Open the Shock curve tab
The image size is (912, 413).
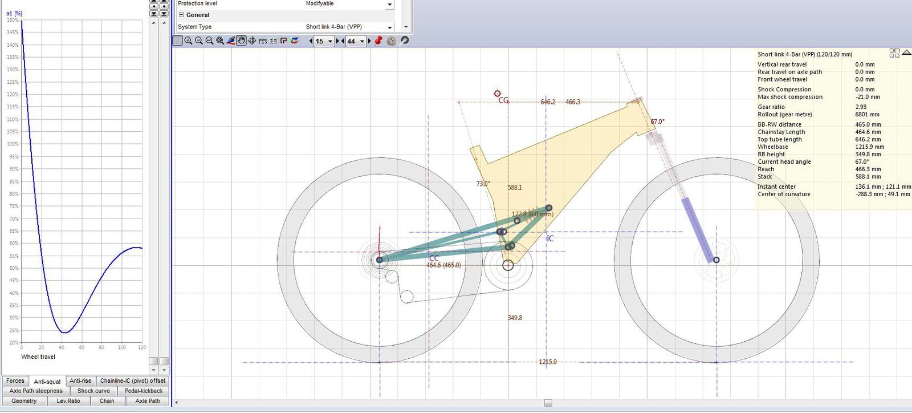93,391
